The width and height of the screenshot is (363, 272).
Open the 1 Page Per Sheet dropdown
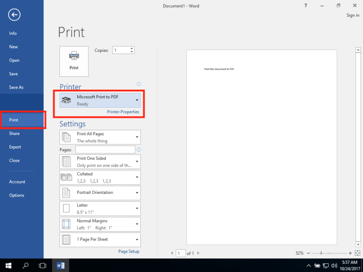click(137, 240)
